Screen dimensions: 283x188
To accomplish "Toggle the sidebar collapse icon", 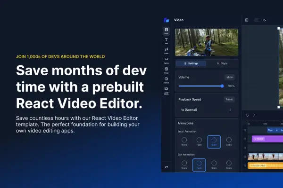I will 247,20.
